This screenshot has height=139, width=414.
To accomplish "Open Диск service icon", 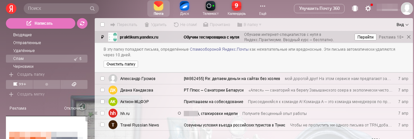I will click(x=185, y=8).
